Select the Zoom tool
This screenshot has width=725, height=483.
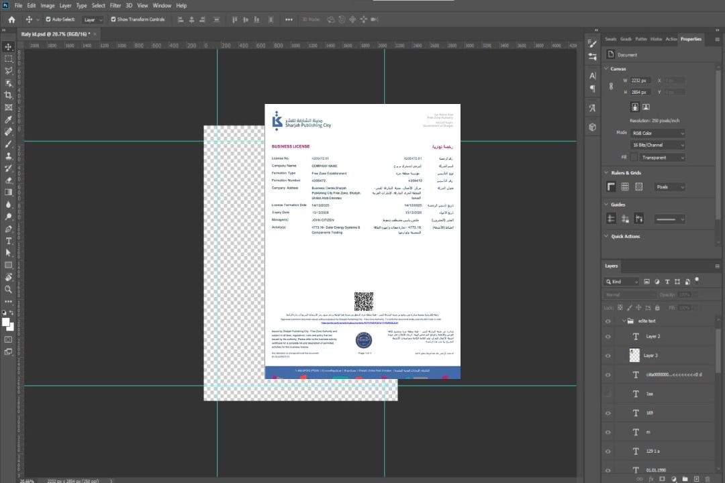pyautogui.click(x=9, y=289)
